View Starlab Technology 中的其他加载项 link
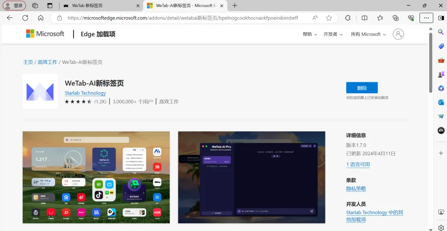The height and width of the screenshot is (231, 447). pyautogui.click(x=375, y=216)
